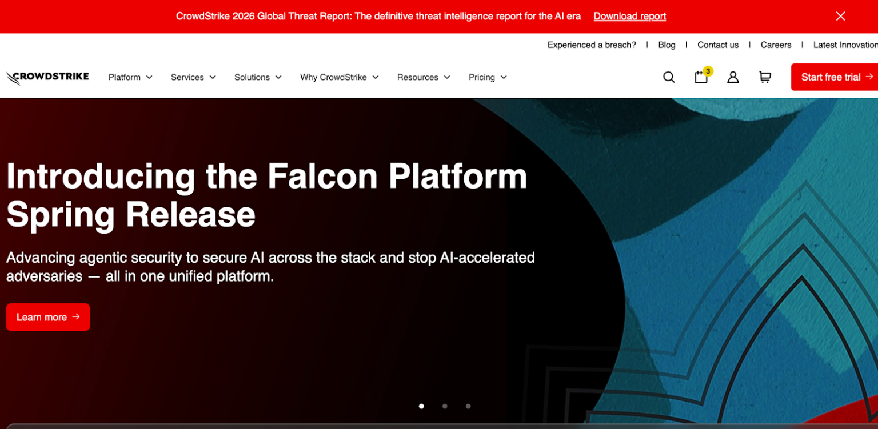Image resolution: width=878 pixels, height=429 pixels.
Task: Open the user account icon
Action: tap(733, 77)
